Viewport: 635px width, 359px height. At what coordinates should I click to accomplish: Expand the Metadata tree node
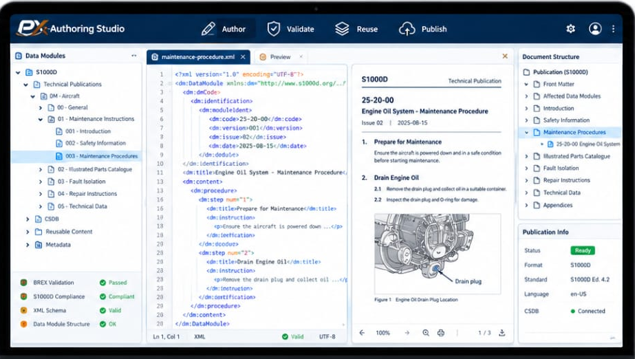[x=28, y=245]
